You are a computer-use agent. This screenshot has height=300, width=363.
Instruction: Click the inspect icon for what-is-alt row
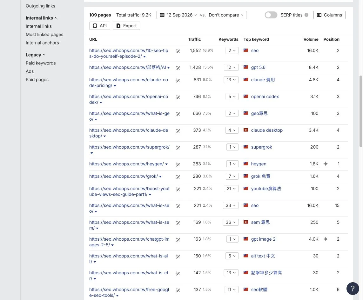point(178,257)
